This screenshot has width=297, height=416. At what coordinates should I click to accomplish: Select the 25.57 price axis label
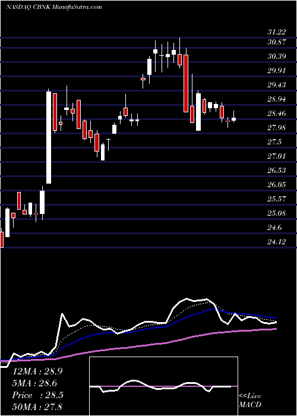point(277,199)
